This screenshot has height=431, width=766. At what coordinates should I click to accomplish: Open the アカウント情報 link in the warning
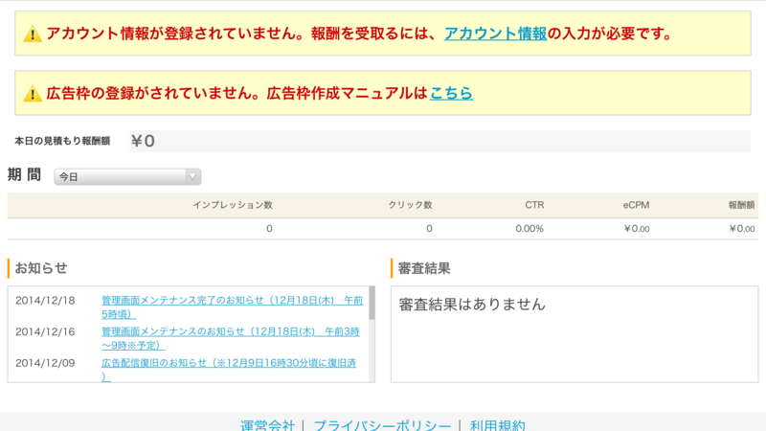point(495,34)
